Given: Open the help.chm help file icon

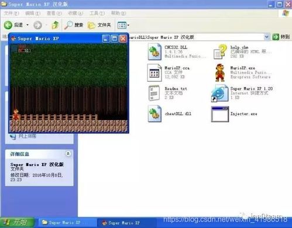Looking at the screenshot, I should pyautogui.click(x=220, y=51).
